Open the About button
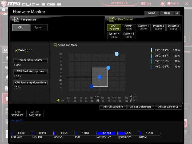Screen dimensions: 192x144 (152, 13)
